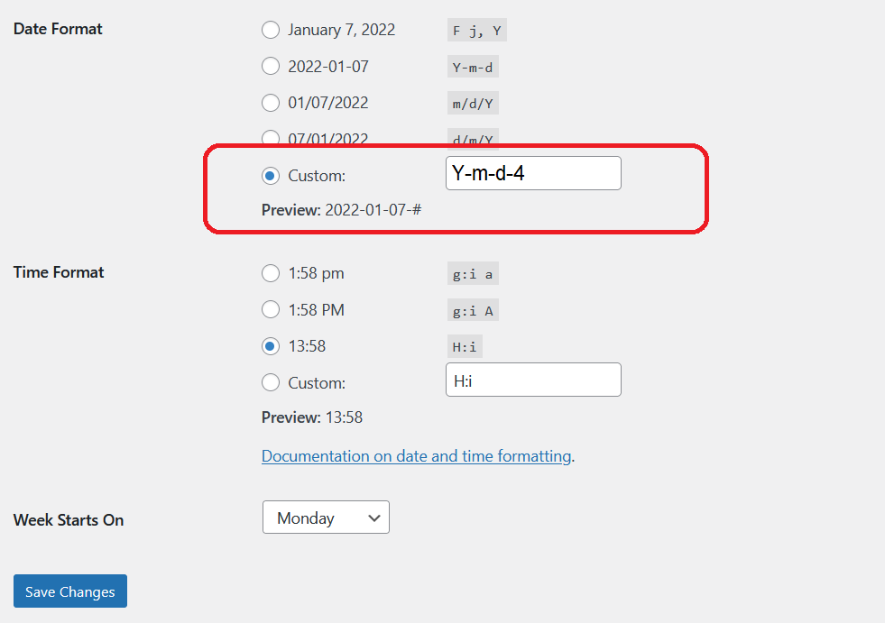Select the 13:58 time format
Viewport: 885px width, 623px height.
coord(271,346)
